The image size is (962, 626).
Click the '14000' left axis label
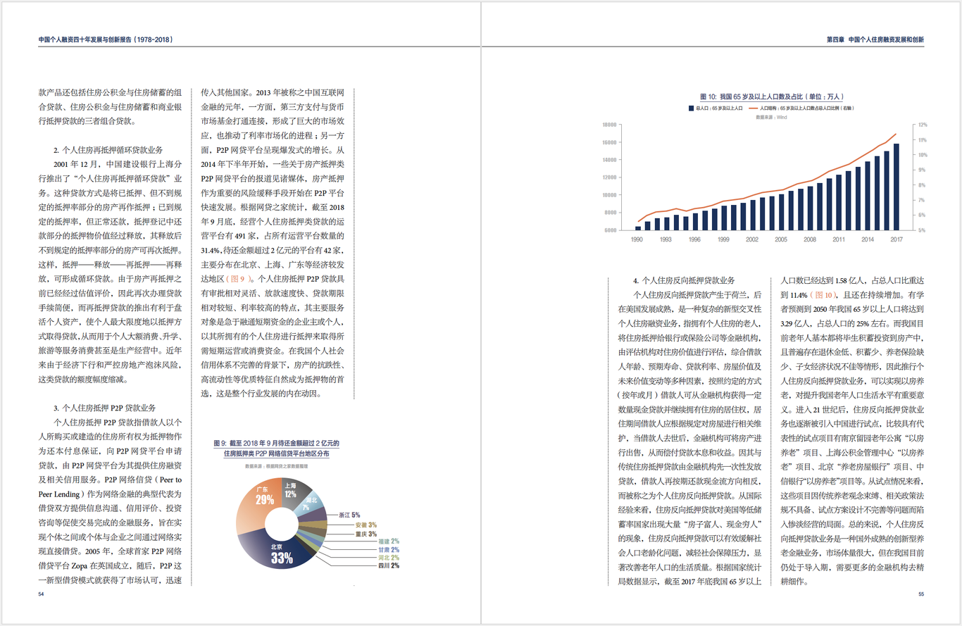(610, 160)
